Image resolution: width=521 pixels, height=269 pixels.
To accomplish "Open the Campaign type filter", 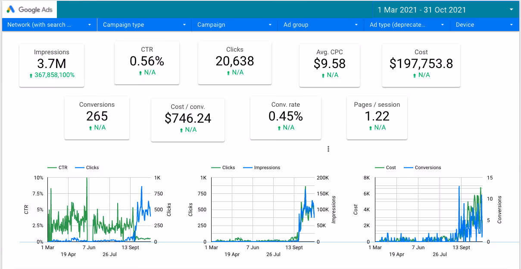I will coord(145,25).
